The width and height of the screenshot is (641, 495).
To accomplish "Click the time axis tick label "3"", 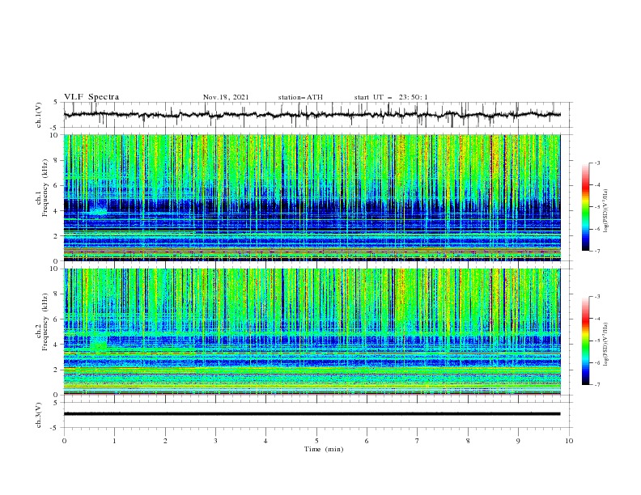I will (x=215, y=441).
